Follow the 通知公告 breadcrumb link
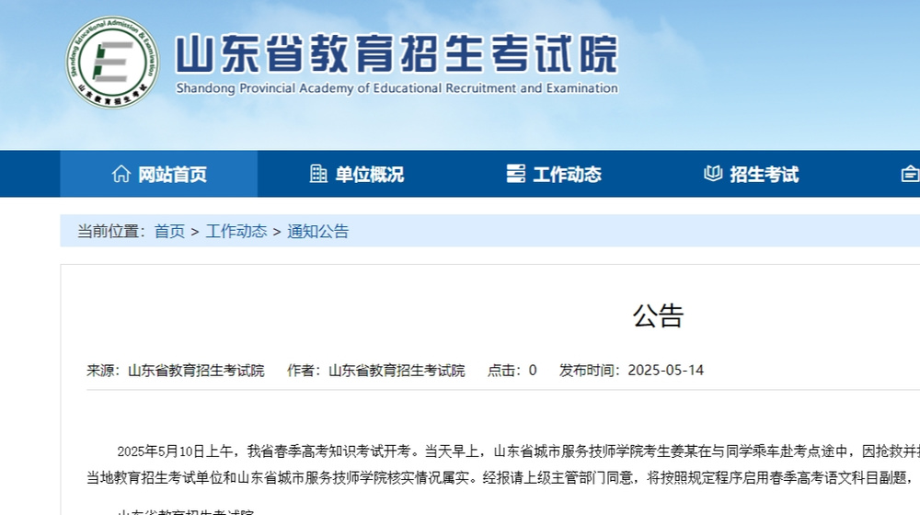The image size is (920, 515). (317, 231)
